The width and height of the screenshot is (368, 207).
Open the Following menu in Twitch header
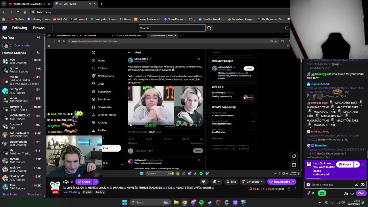tap(20, 28)
